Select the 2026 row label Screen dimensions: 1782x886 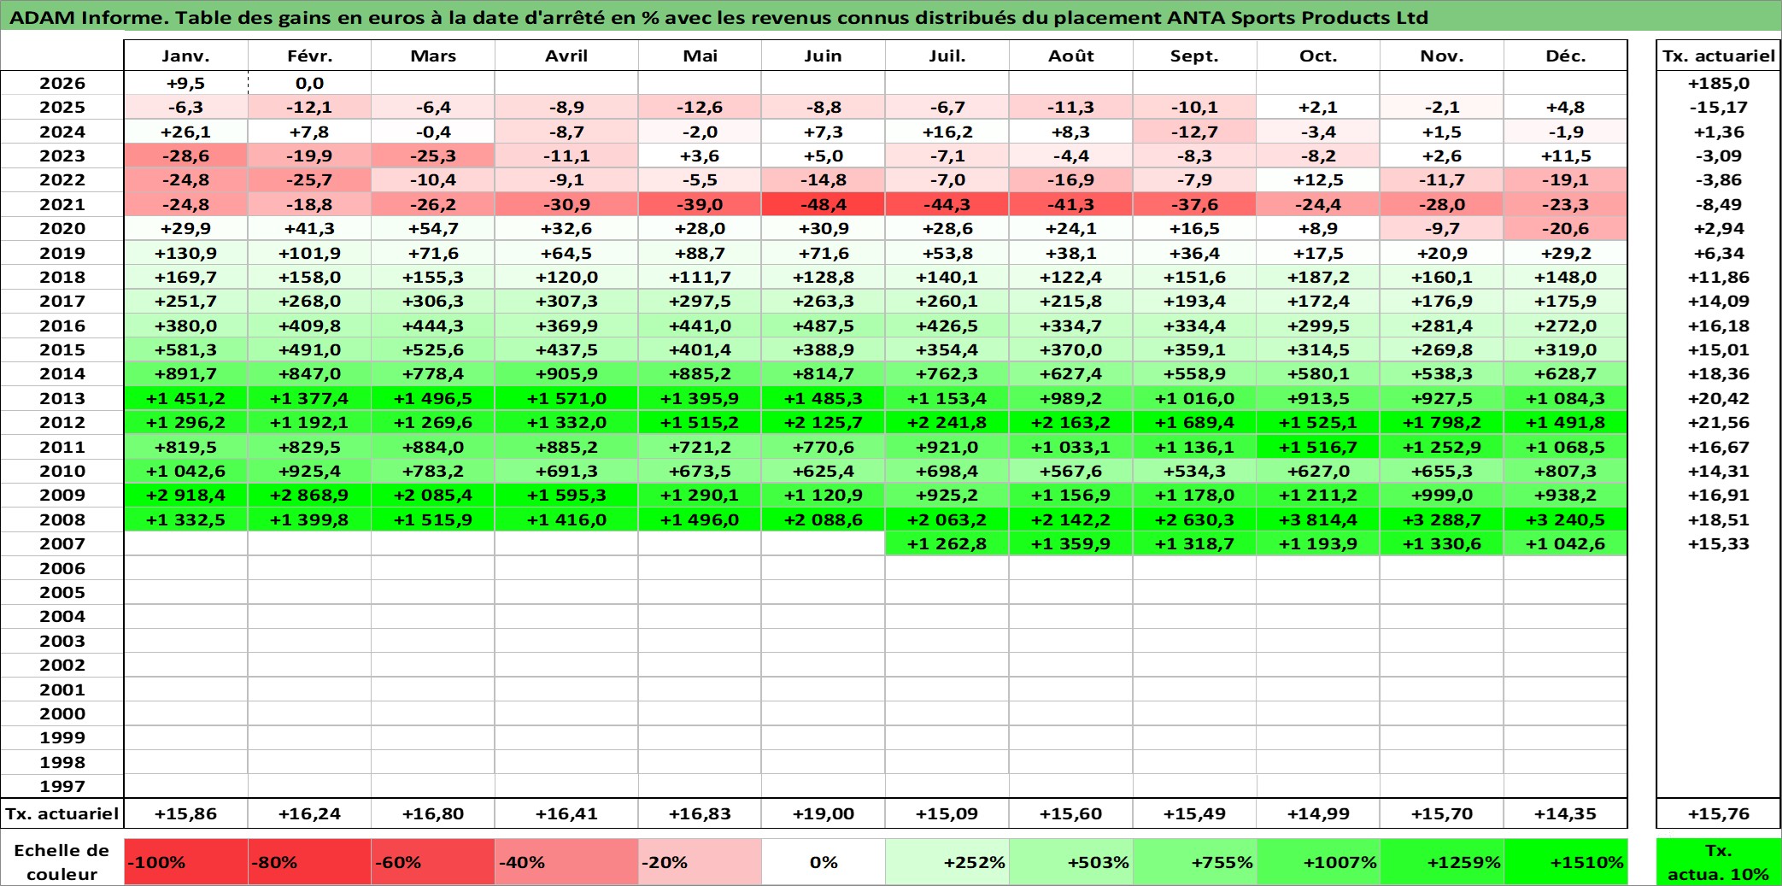coord(62,83)
